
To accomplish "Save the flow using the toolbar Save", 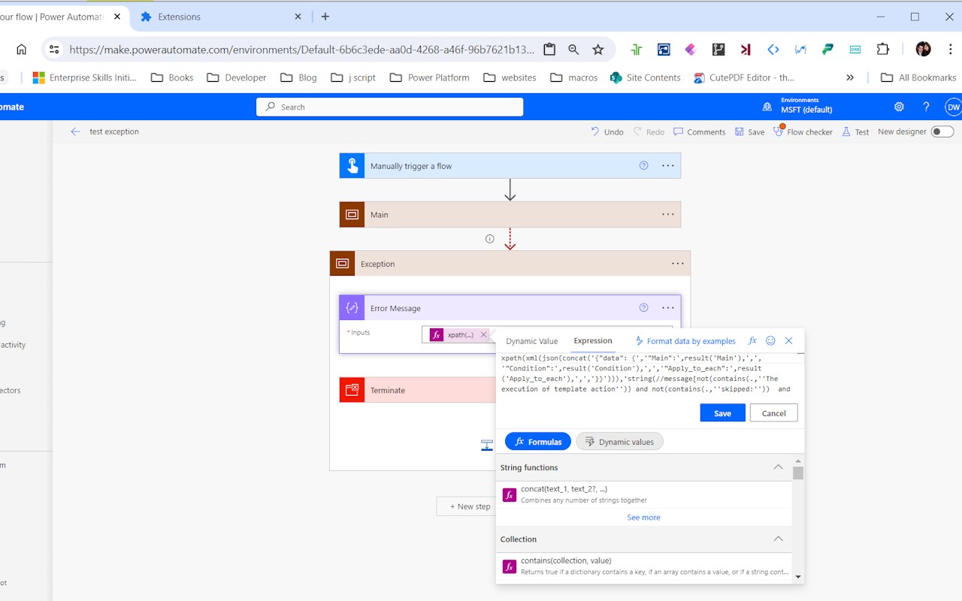I will 749,131.
